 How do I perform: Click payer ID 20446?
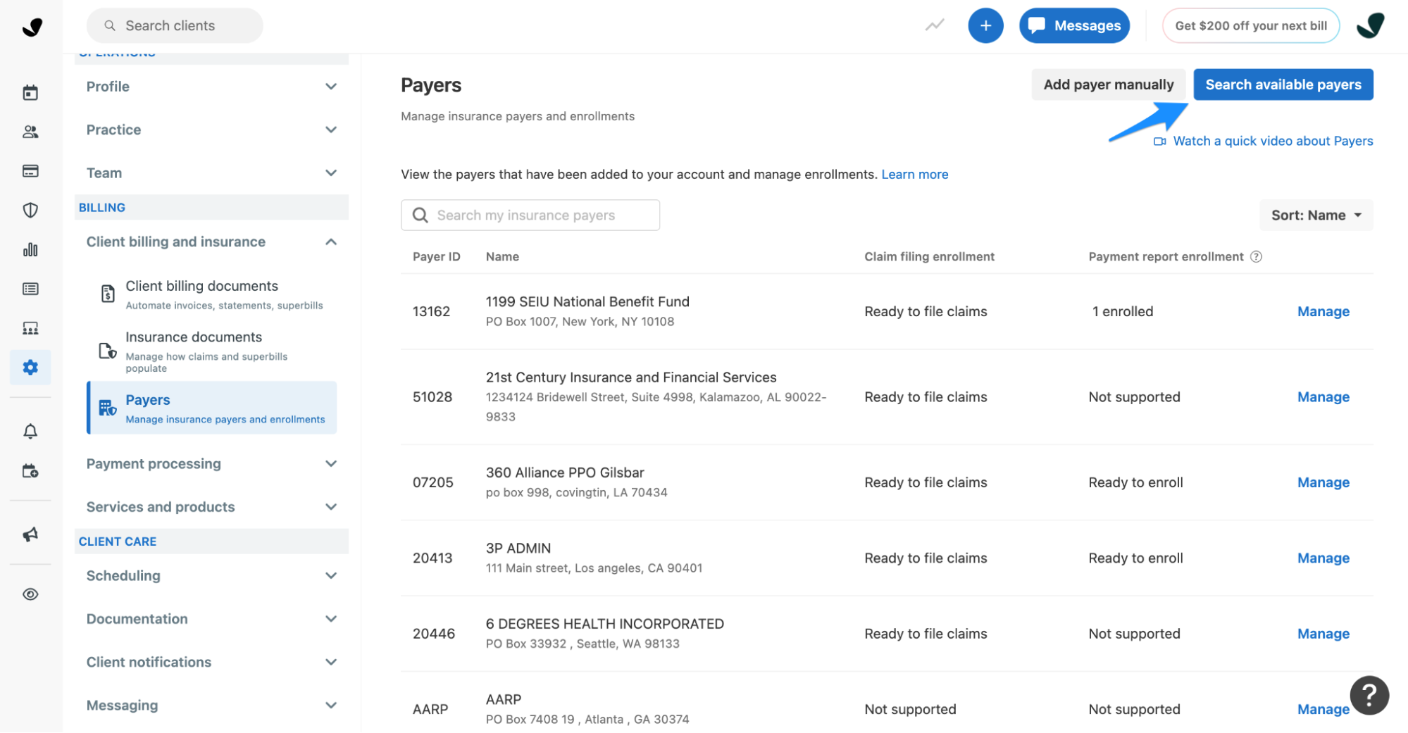(x=434, y=634)
